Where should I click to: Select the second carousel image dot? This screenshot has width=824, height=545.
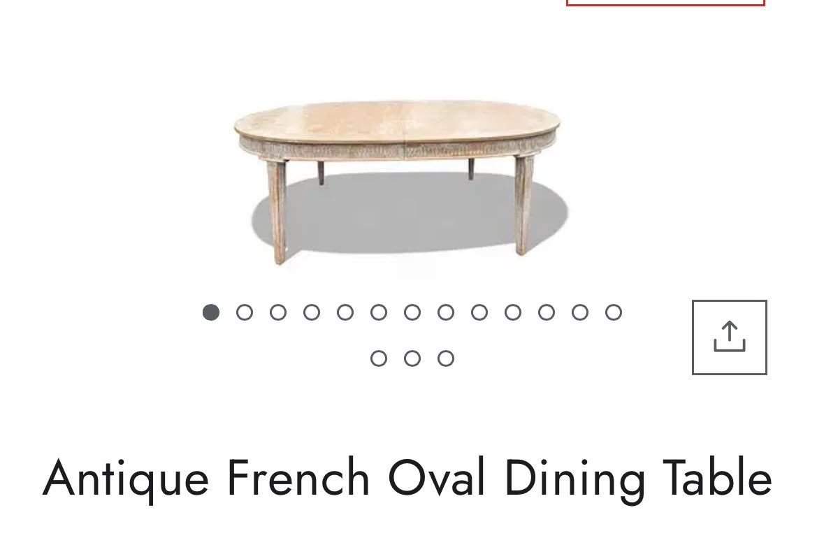tap(245, 312)
